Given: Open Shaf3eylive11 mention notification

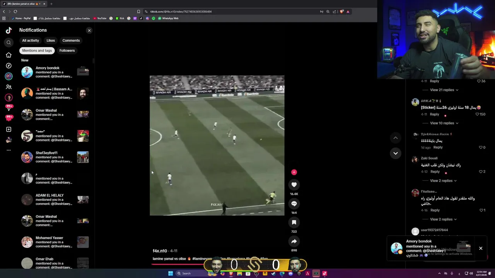Looking at the screenshot, I should click(55, 157).
